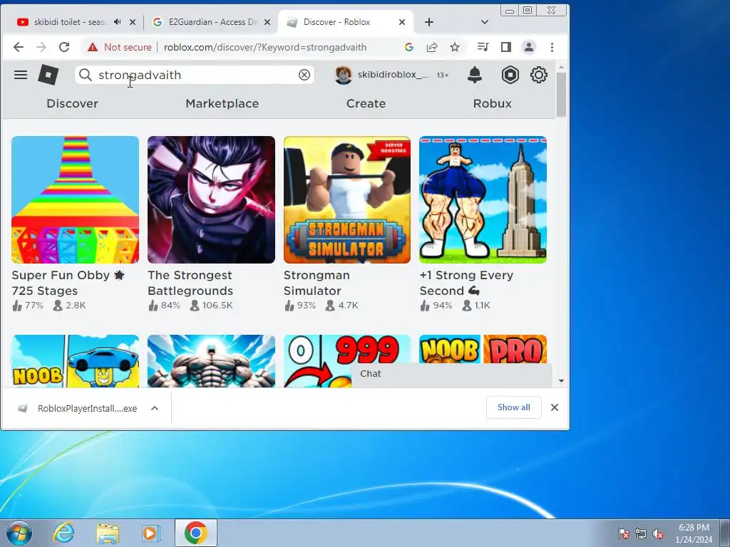Click the Google icon in the address bar
This screenshot has width=730, height=547.
(x=409, y=47)
